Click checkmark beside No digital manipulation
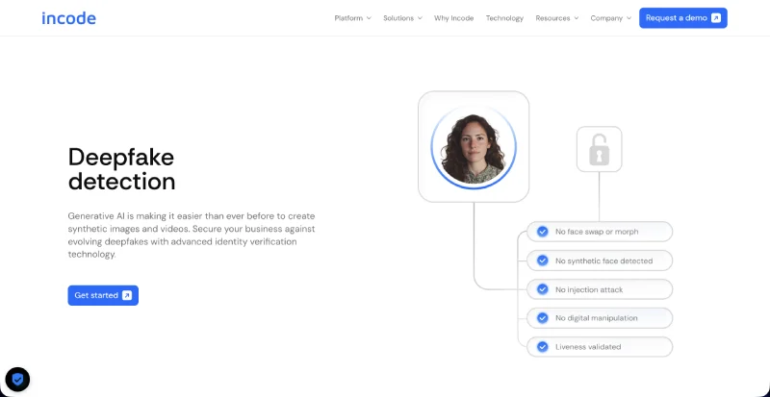The width and height of the screenshot is (770, 397). [x=542, y=318]
